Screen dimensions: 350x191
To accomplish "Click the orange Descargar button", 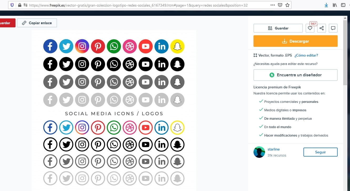I will tap(295, 41).
